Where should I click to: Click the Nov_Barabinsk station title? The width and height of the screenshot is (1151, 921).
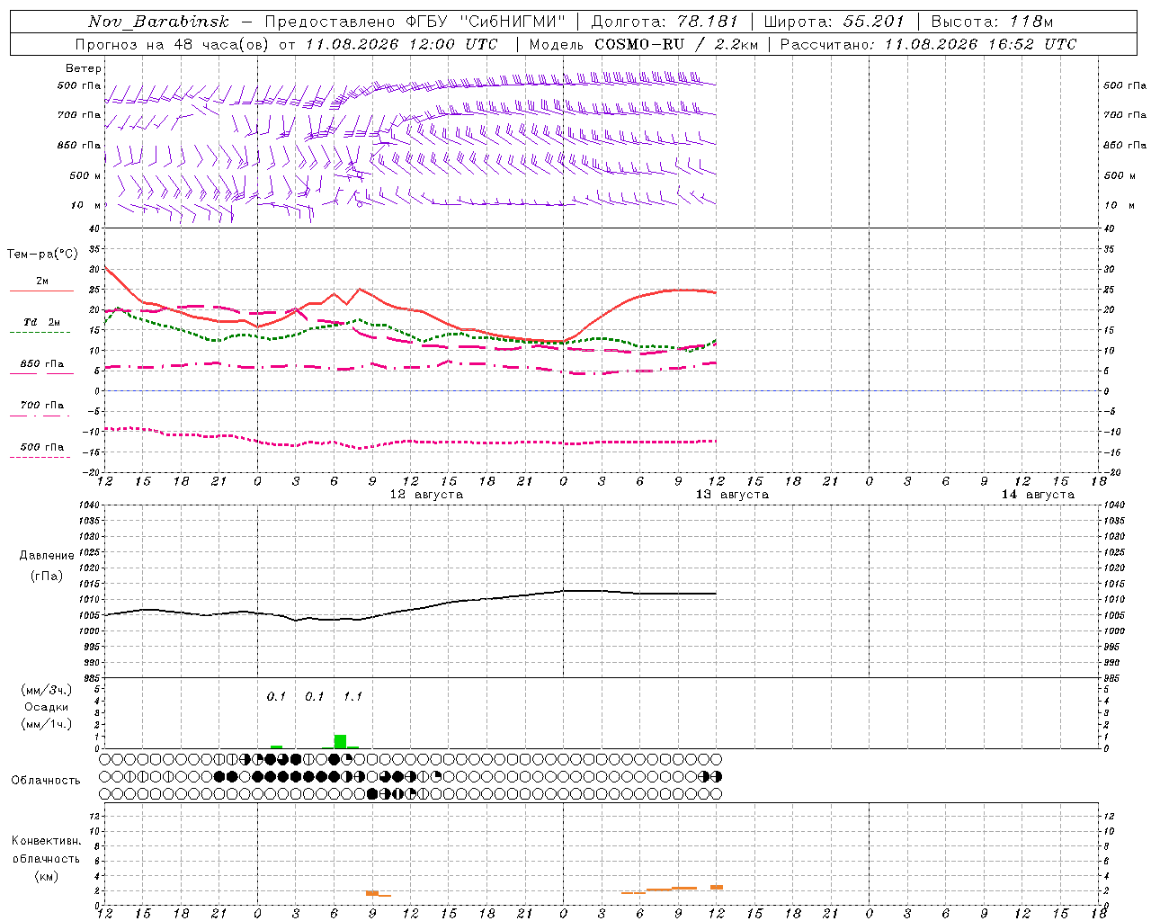pyautogui.click(x=158, y=21)
